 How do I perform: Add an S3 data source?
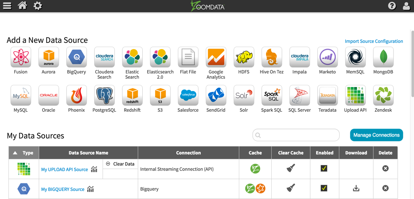pos(160,95)
